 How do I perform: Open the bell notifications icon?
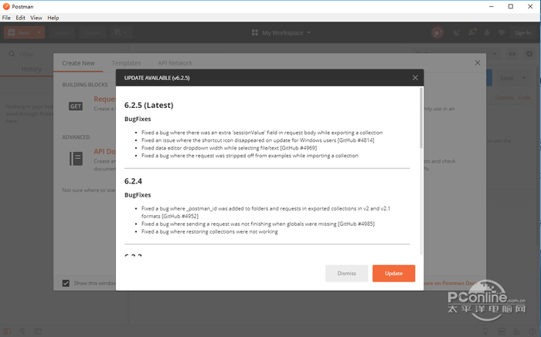point(487,32)
